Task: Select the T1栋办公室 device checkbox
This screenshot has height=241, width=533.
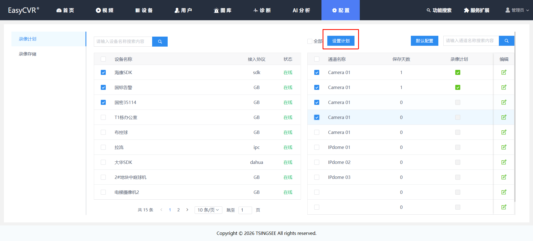Action: click(103, 117)
